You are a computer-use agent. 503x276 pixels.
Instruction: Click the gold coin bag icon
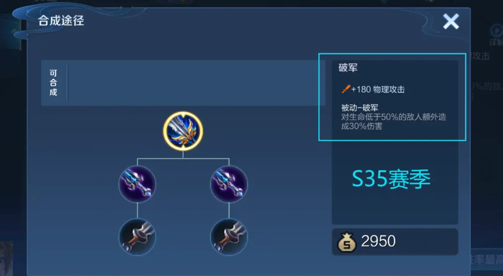pyautogui.click(x=346, y=242)
